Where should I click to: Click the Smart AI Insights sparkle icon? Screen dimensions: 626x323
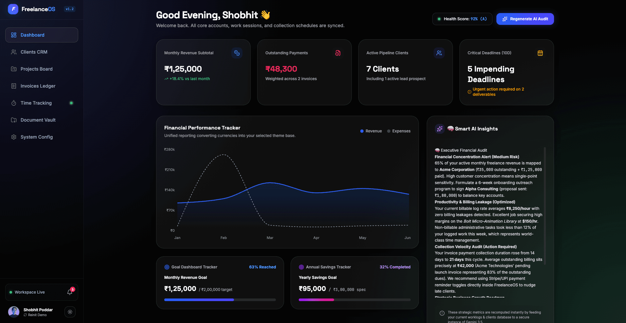click(x=440, y=129)
